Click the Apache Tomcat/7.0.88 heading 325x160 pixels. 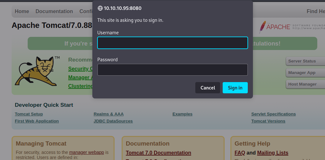pos(52,25)
